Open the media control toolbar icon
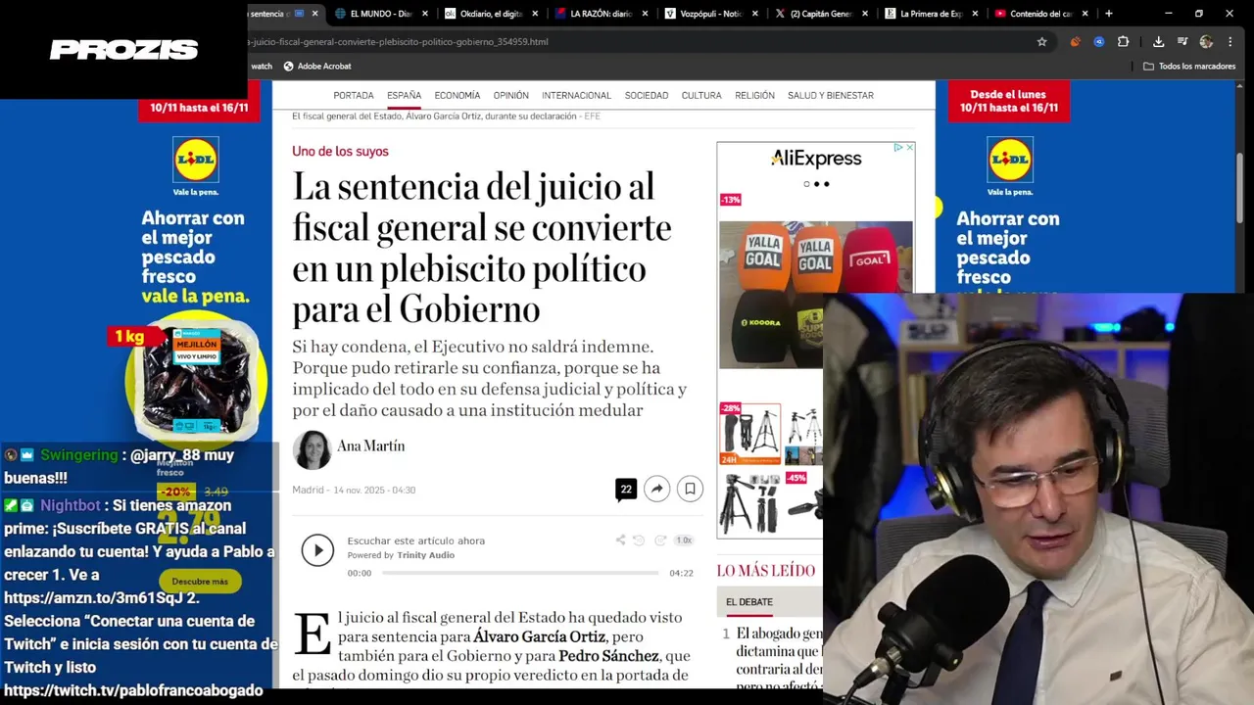The height and width of the screenshot is (705, 1254). pyautogui.click(x=1182, y=42)
